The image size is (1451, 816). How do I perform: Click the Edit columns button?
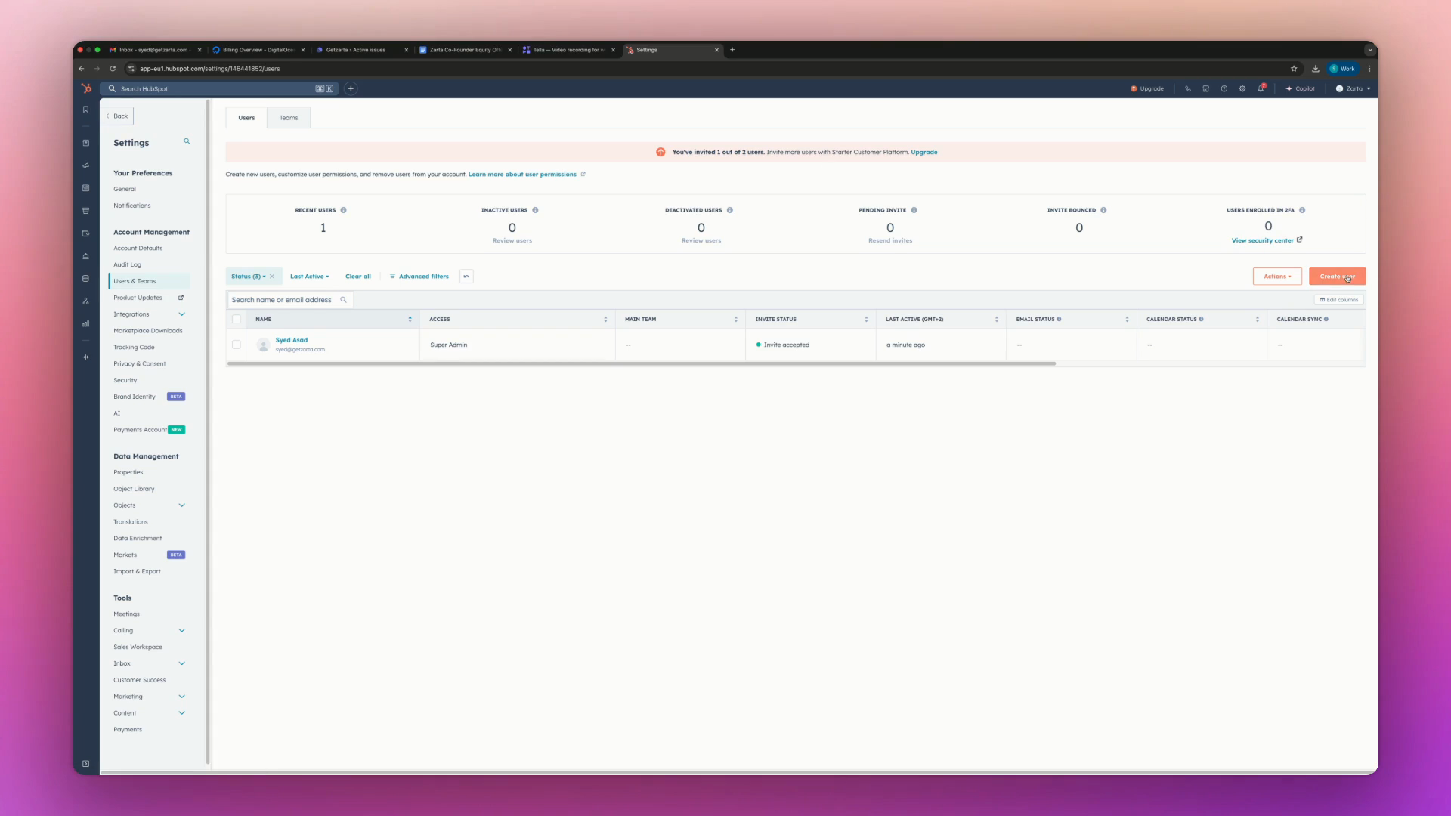pos(1339,300)
